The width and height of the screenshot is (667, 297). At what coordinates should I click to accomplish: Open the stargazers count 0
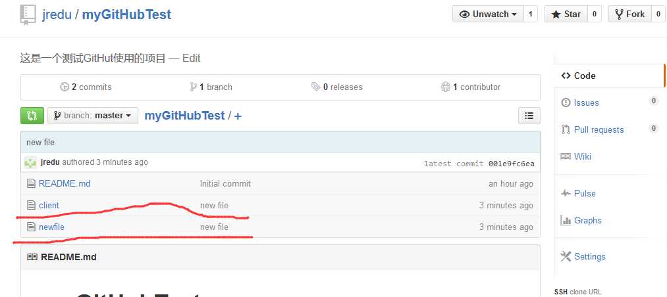point(595,14)
